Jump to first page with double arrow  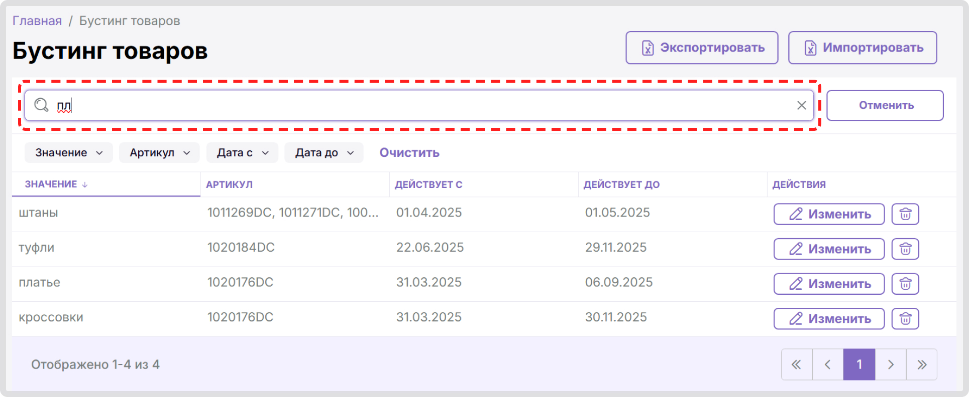796,364
